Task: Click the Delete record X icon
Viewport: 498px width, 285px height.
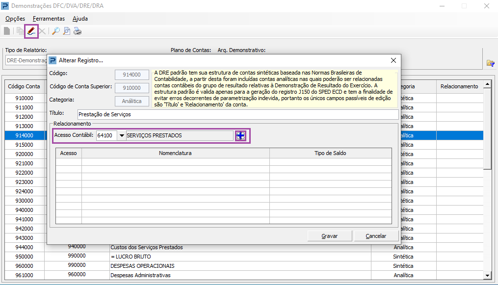Action: coord(42,30)
